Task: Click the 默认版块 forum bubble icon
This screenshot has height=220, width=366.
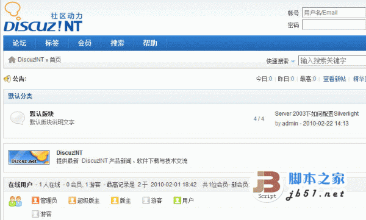Action: click(18, 118)
